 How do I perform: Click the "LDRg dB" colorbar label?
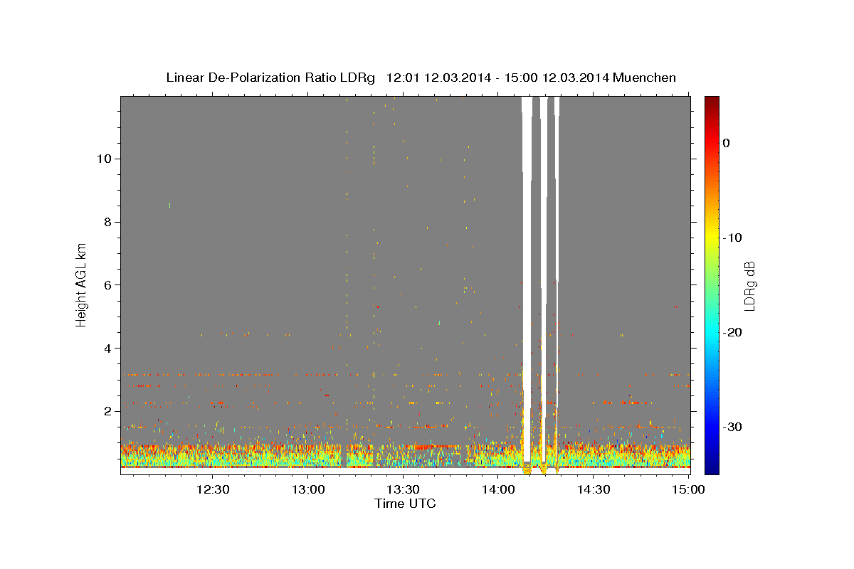(x=749, y=285)
